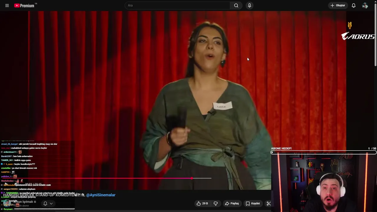The height and width of the screenshot is (212, 377).
Task: Click the red video progress scrubber dot
Action: click(192, 178)
